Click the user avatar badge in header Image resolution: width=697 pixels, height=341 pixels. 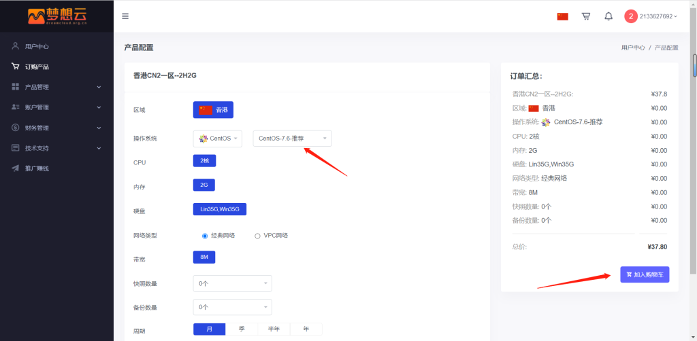[631, 16]
